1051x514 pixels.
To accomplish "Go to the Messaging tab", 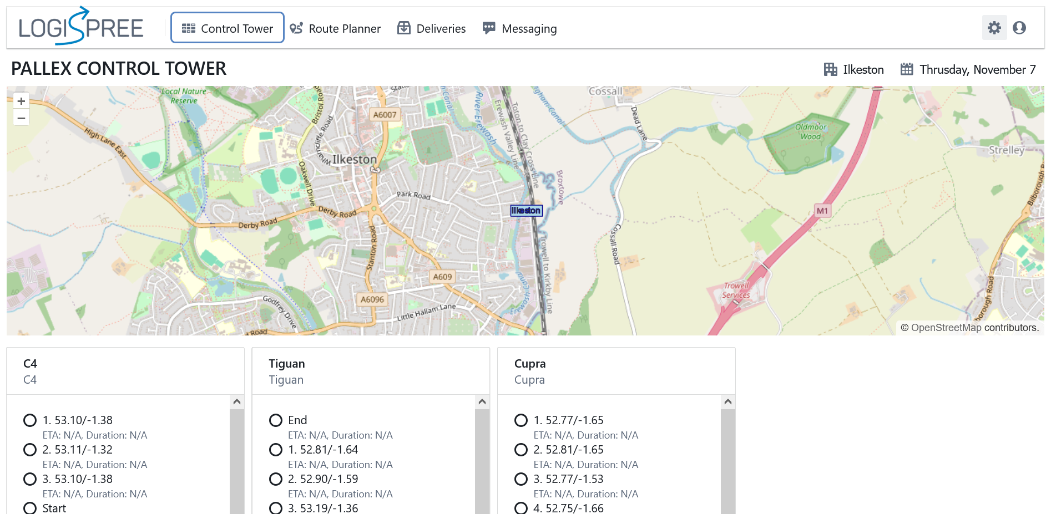I will 520,28.
